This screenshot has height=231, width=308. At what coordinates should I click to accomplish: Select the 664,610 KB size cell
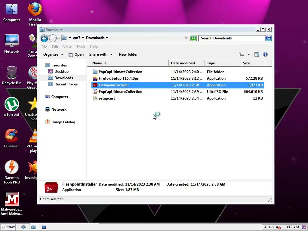click(253, 92)
